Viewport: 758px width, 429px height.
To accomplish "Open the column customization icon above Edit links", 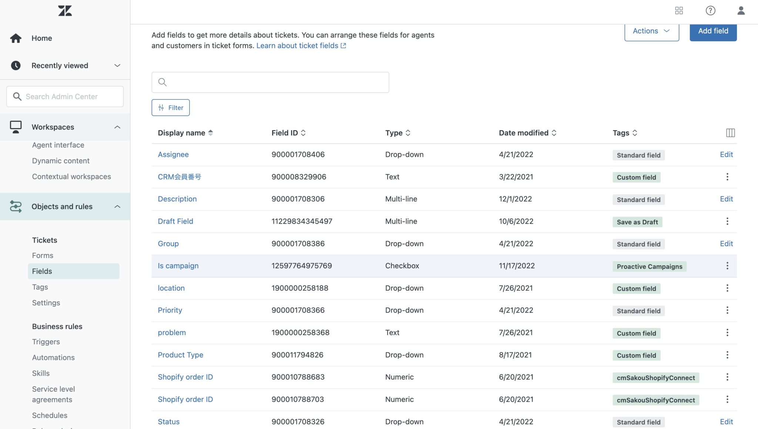I will click(x=730, y=132).
